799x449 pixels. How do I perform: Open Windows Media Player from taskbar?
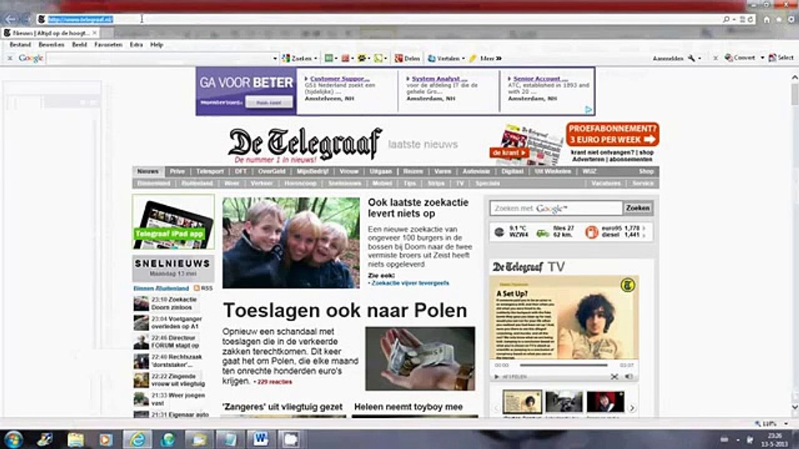[106, 439]
